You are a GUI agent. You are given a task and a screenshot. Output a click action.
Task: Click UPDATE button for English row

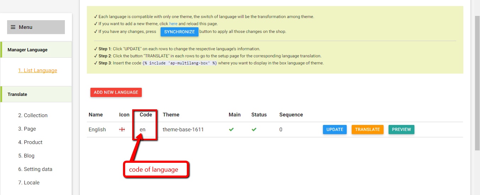(335, 130)
